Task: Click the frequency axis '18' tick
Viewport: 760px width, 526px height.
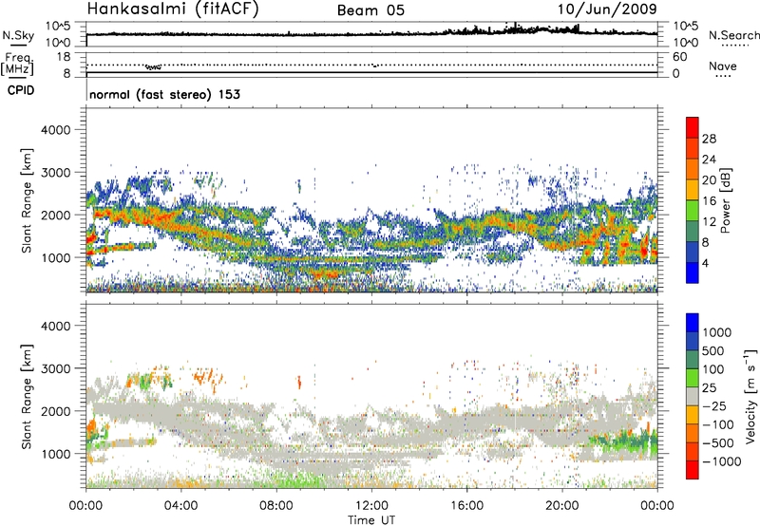Action: click(x=64, y=57)
